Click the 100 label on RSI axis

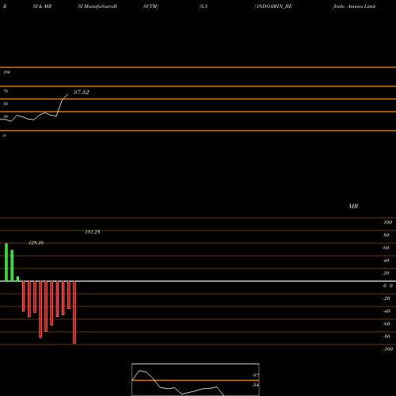click(6, 72)
